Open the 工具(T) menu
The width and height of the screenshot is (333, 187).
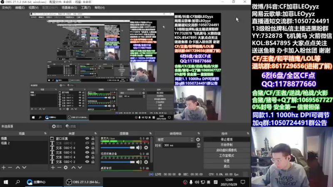(86, 7)
